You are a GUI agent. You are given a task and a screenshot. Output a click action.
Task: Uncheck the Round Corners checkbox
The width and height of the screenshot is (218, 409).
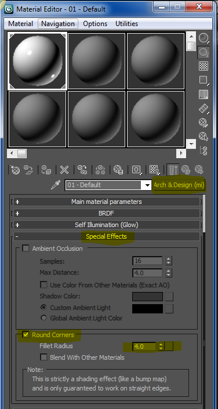point(26,335)
